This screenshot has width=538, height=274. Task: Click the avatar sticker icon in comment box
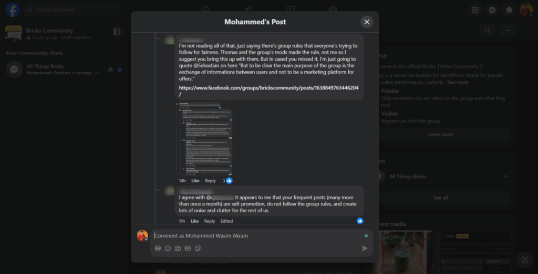158,248
